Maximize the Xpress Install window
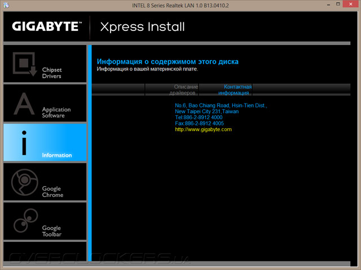 pos(338,4)
